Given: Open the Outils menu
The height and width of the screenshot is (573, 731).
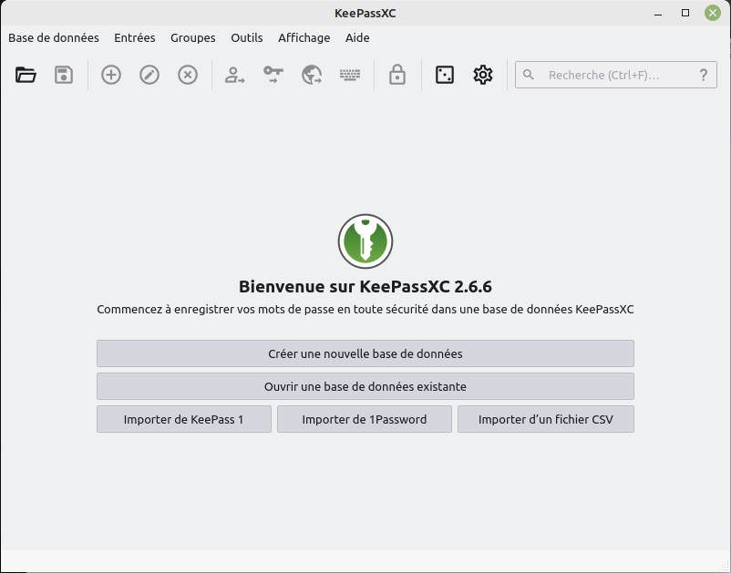Looking at the screenshot, I should [x=247, y=37].
